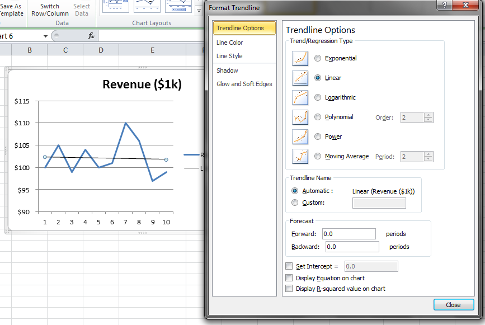
Task: Click Save As Template ribbon button
Action: click(x=11, y=10)
